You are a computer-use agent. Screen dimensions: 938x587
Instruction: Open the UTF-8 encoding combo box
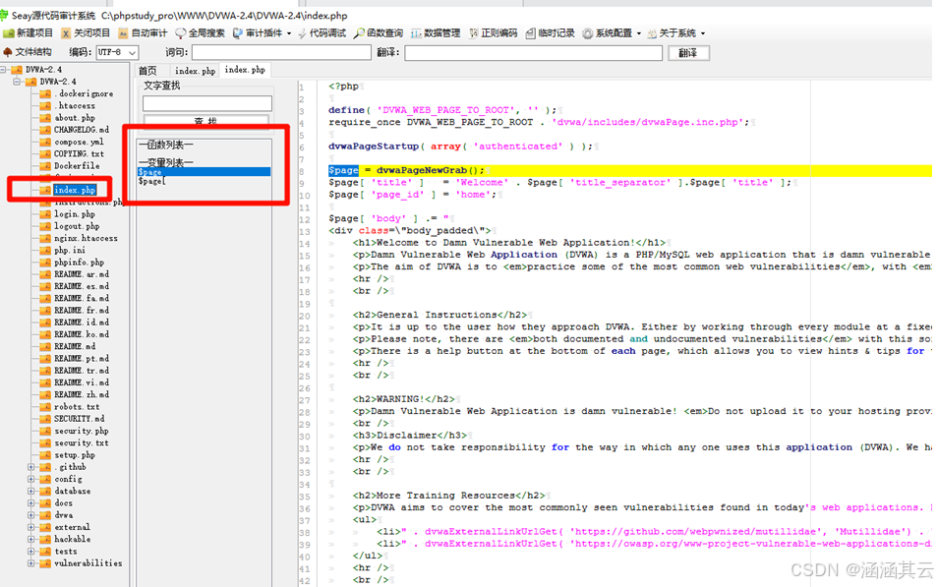(x=118, y=53)
